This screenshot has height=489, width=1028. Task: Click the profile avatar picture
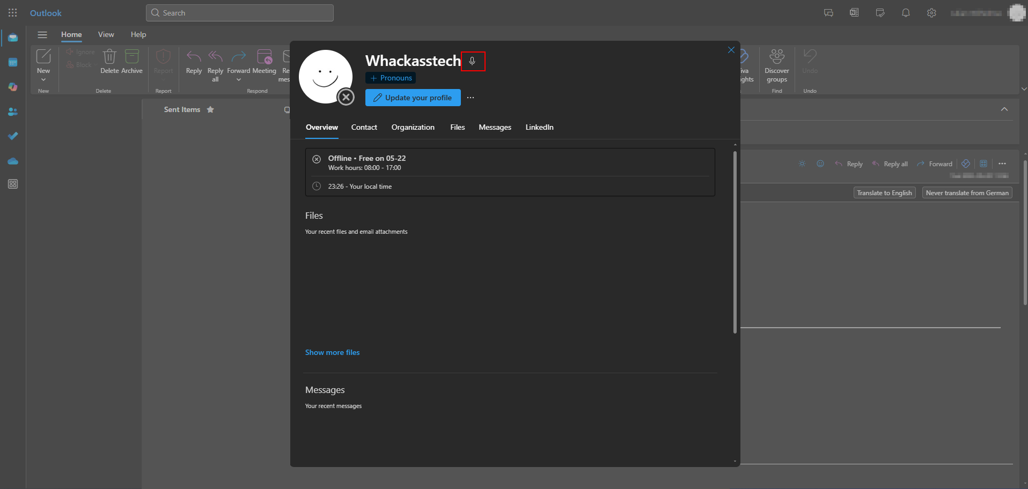tap(326, 77)
